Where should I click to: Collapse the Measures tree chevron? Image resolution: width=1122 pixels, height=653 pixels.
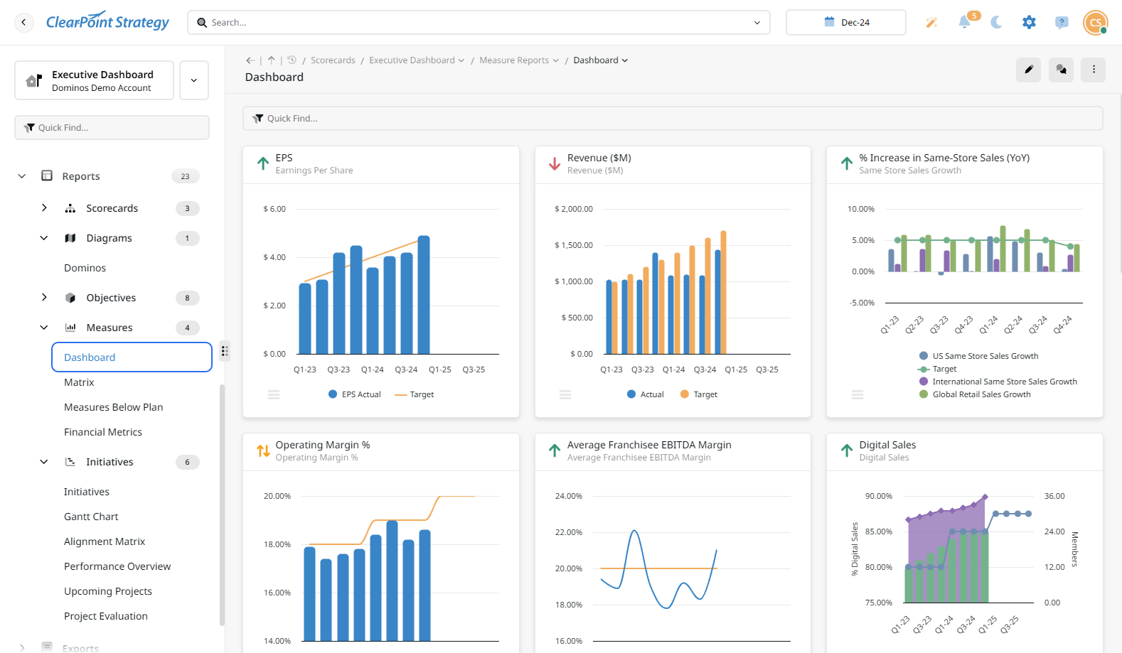44,328
